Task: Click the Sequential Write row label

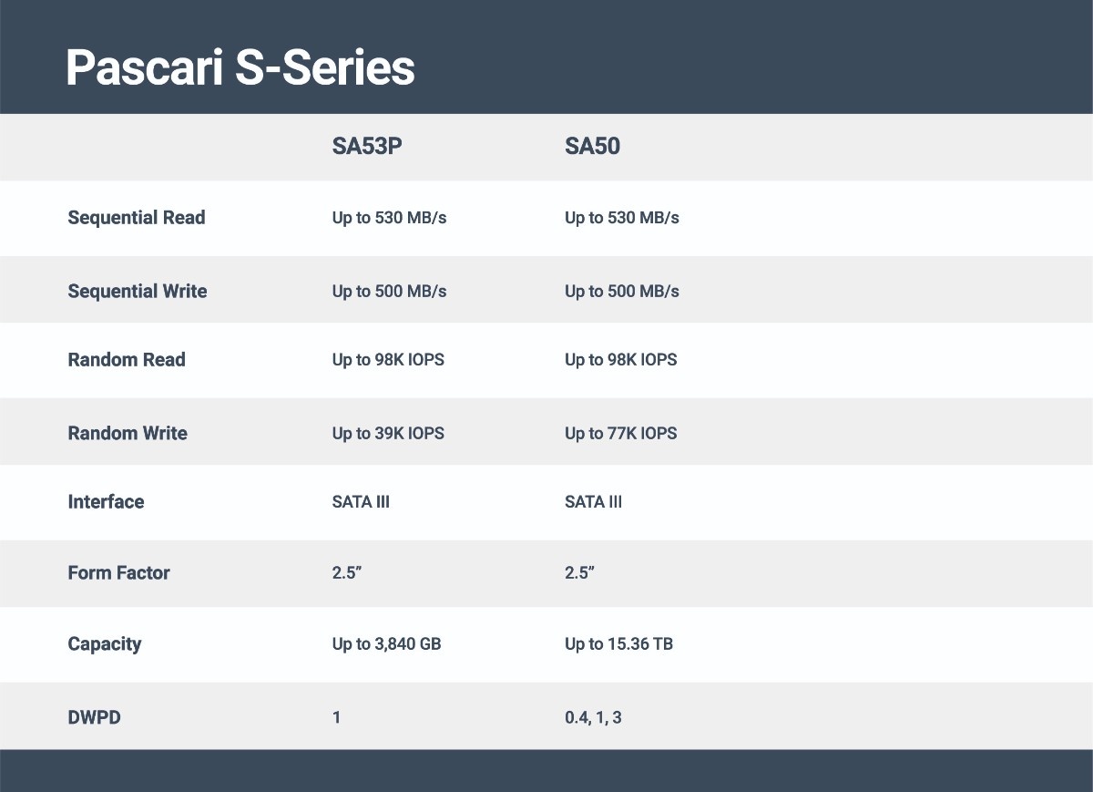Action: click(138, 292)
